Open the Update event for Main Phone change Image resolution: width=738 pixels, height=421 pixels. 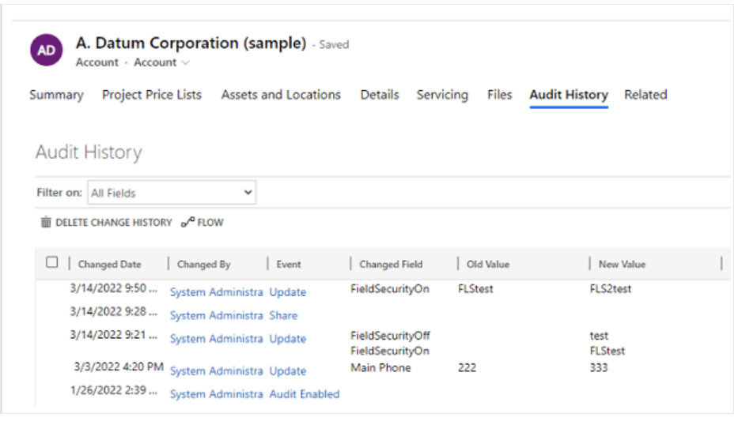coord(287,370)
